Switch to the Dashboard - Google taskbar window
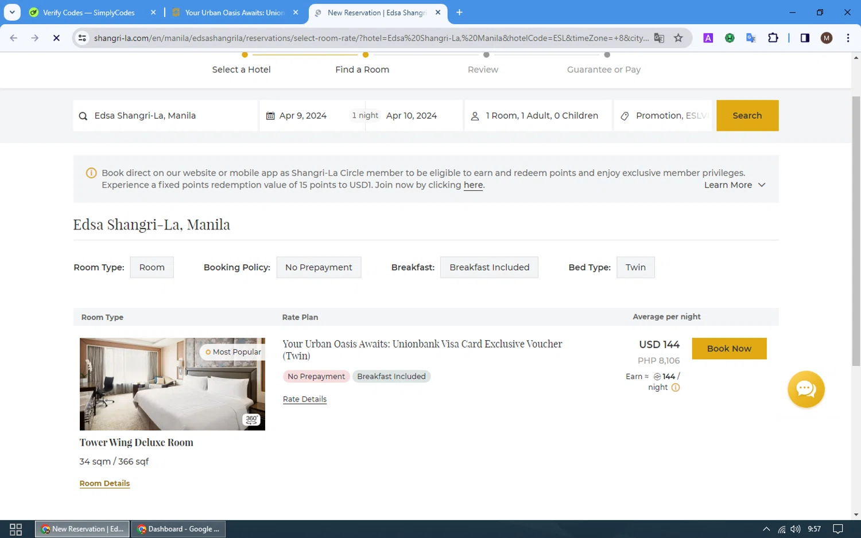The width and height of the screenshot is (861, 538). (179, 529)
